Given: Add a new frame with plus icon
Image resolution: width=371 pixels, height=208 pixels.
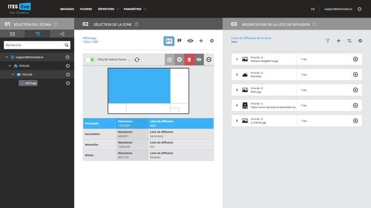Looking at the screenshot, I should tap(201, 40).
